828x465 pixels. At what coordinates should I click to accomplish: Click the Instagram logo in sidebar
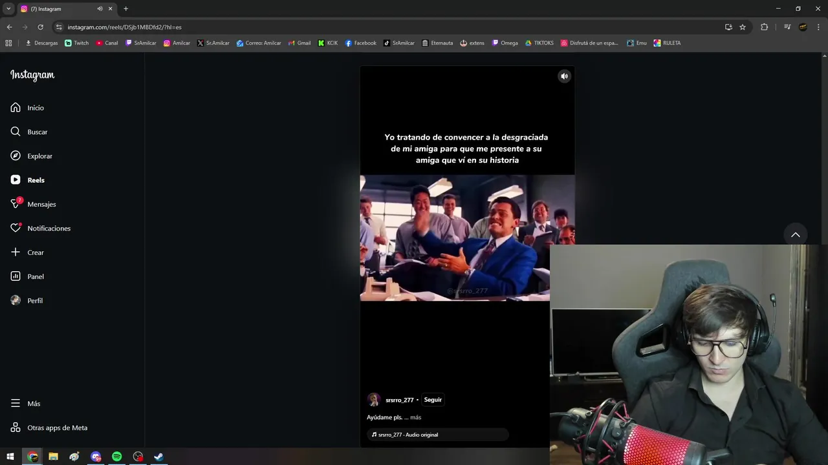32,75
